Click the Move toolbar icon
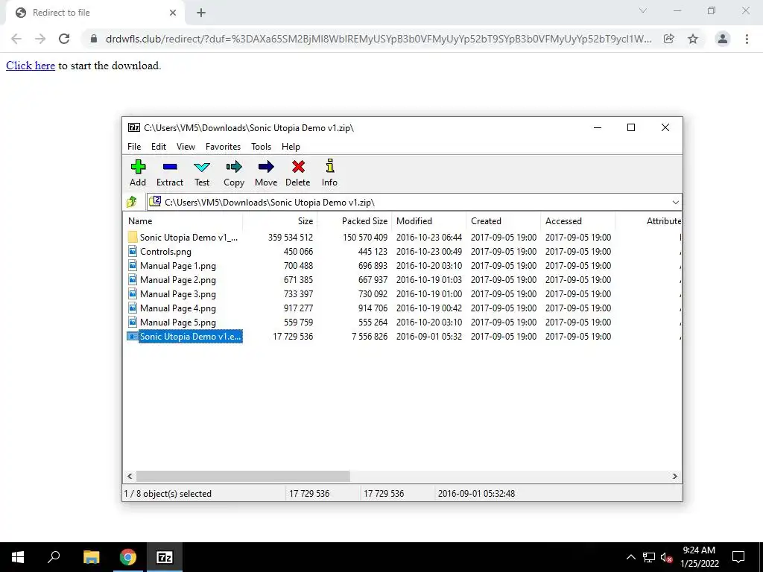Screen dimensions: 763x572 [266, 167]
